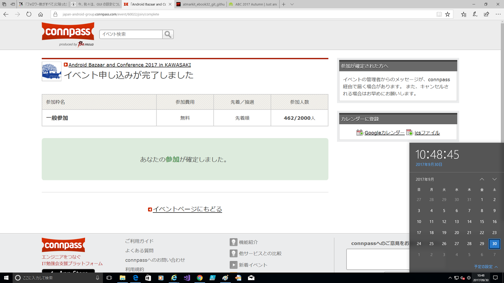The width and height of the screenshot is (504, 283).
Task: Add event via Googleカレンダー link
Action: (x=384, y=133)
